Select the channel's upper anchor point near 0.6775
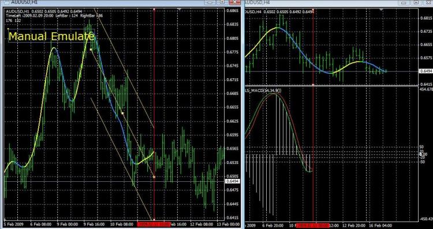Screen dimensions: 433x229 [91, 49]
